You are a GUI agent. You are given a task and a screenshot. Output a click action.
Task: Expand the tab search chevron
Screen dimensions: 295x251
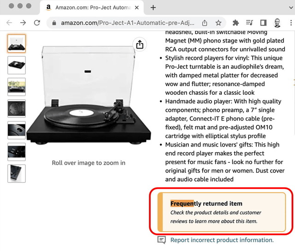pos(291,7)
